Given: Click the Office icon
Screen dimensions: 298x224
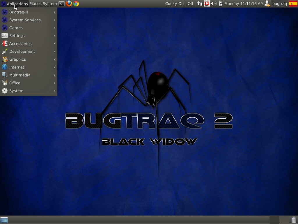Looking at the screenshot, I should point(5,83).
